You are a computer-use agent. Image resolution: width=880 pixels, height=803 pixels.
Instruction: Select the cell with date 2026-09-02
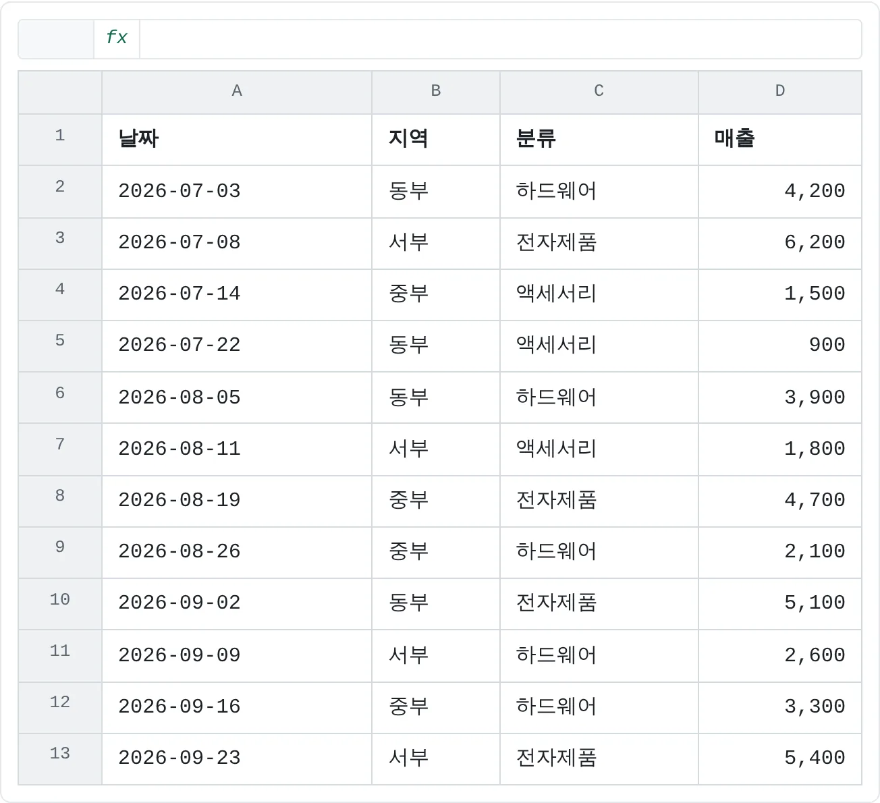pos(237,604)
